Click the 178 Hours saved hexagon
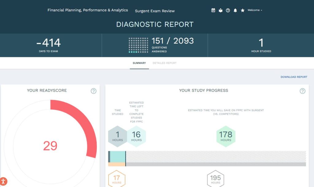Screen dimensions: 314x187 [226, 136]
